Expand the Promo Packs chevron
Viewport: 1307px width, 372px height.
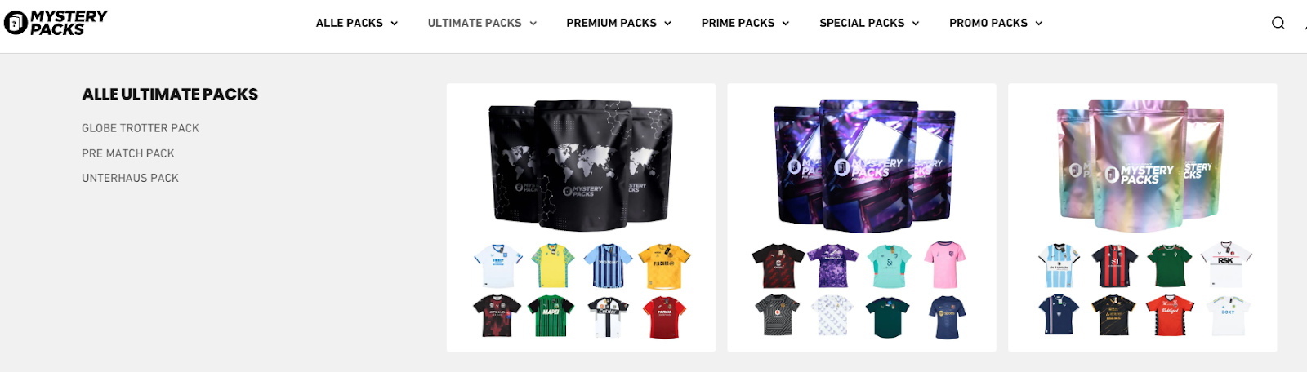coord(1039,24)
